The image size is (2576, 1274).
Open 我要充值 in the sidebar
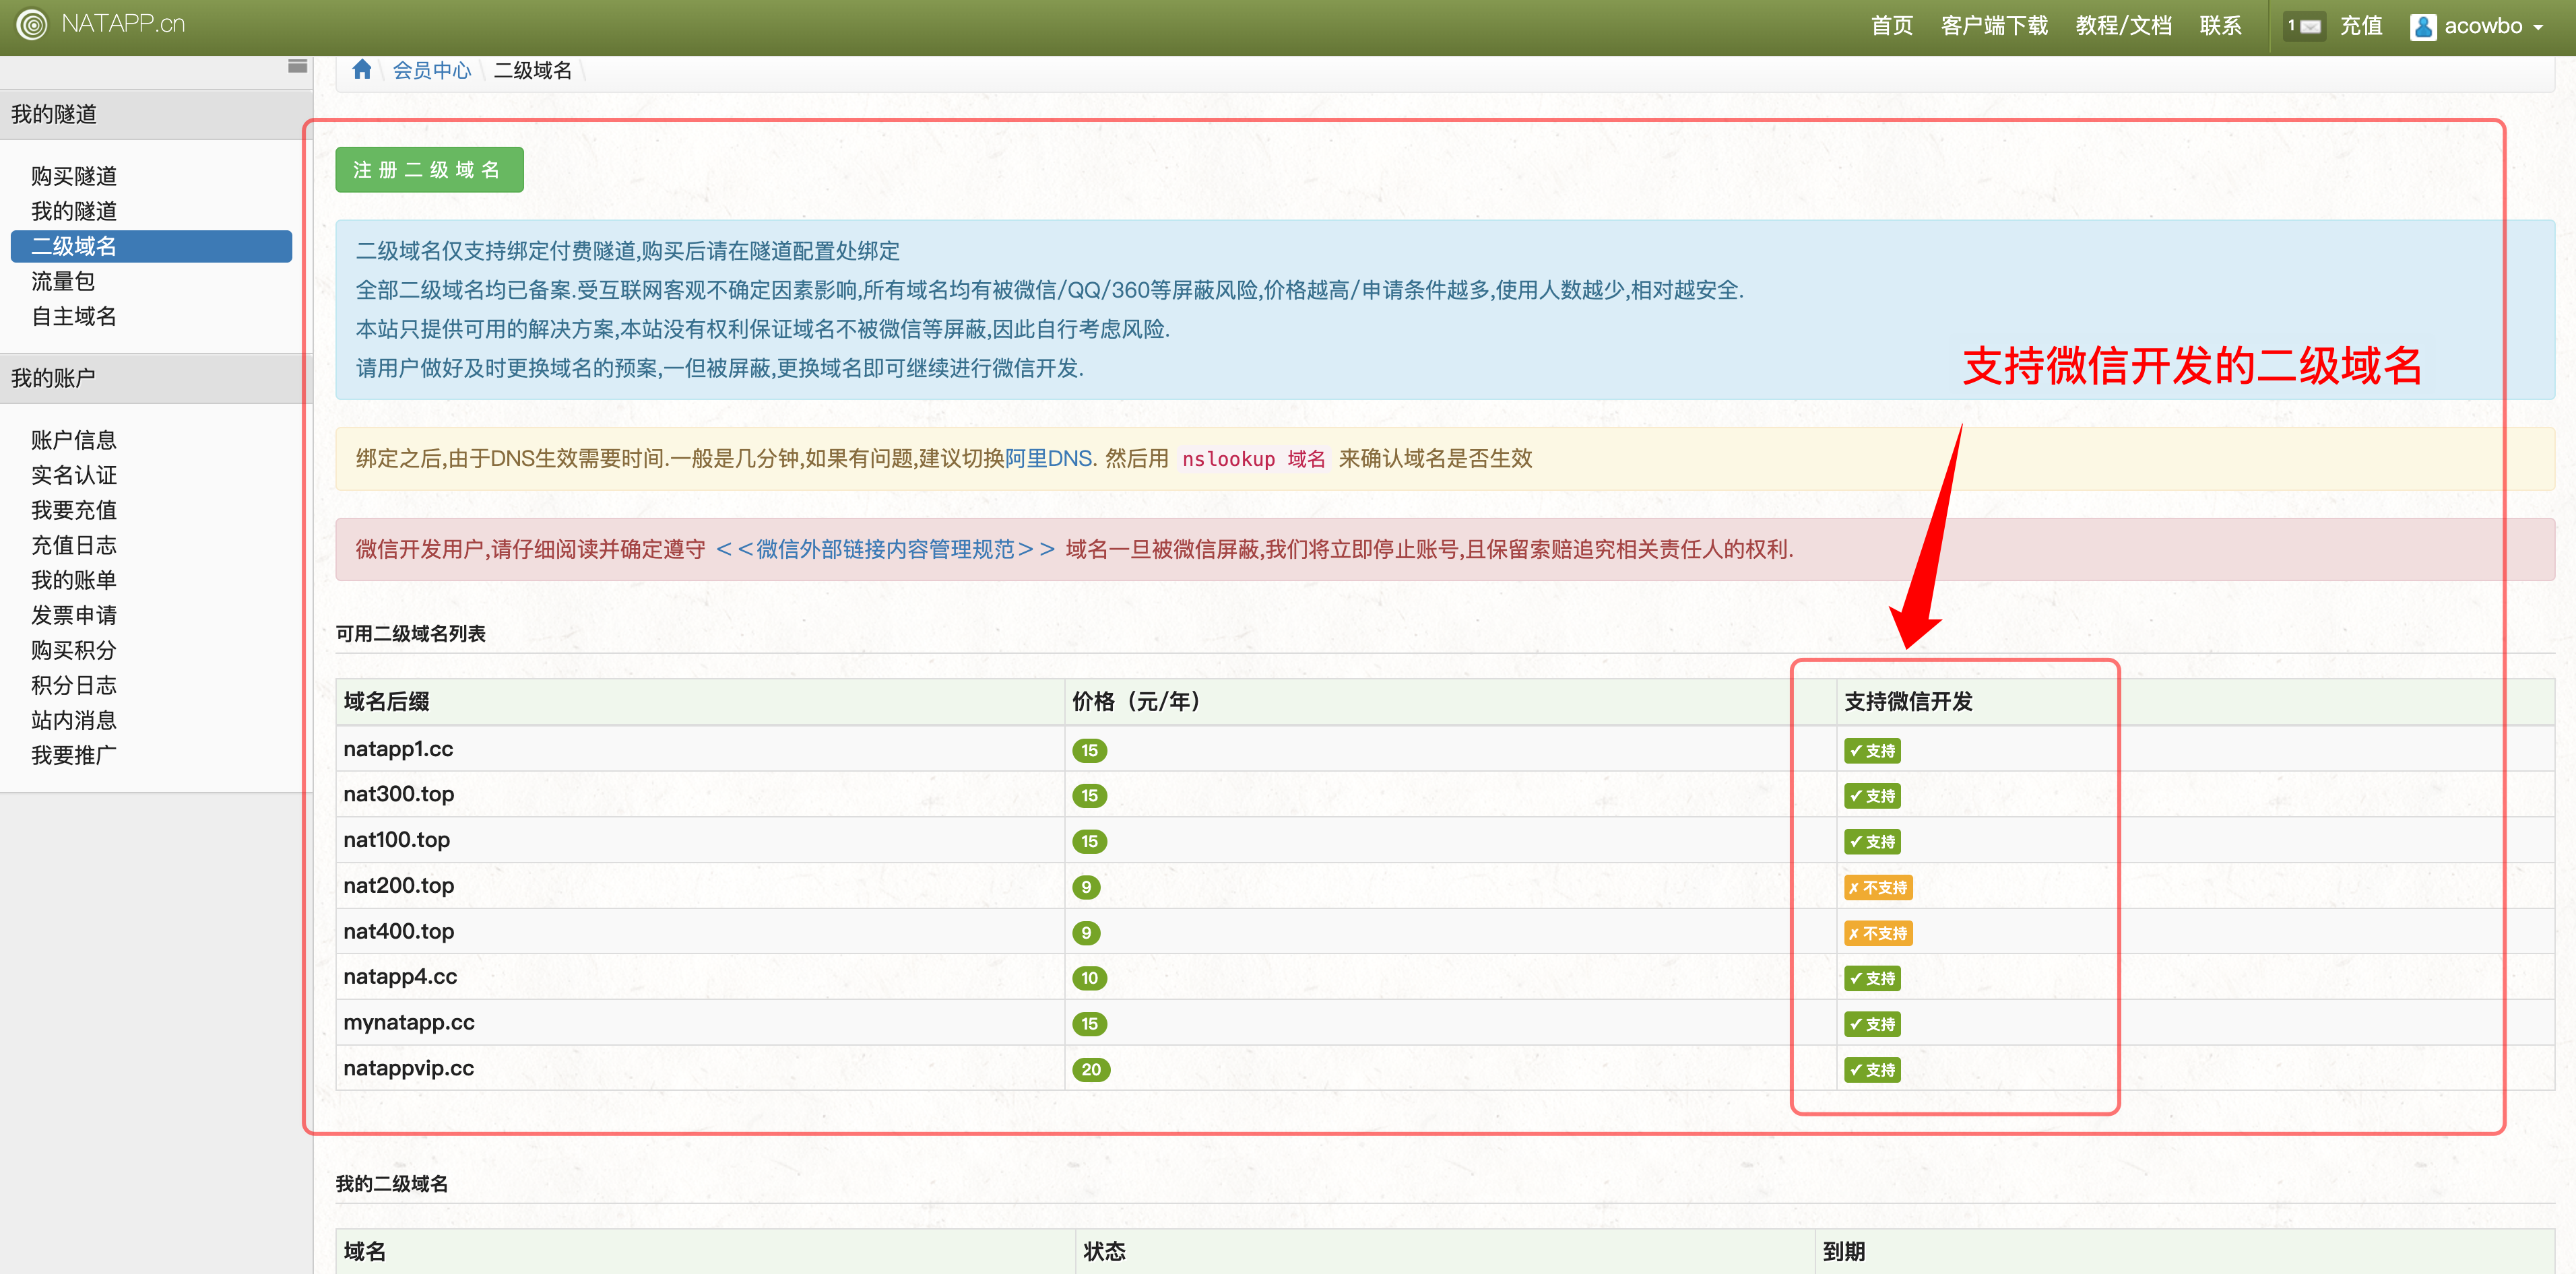coord(74,510)
